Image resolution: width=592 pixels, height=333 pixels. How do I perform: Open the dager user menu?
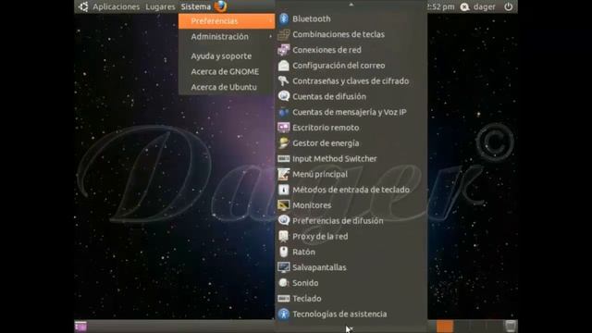(x=484, y=6)
